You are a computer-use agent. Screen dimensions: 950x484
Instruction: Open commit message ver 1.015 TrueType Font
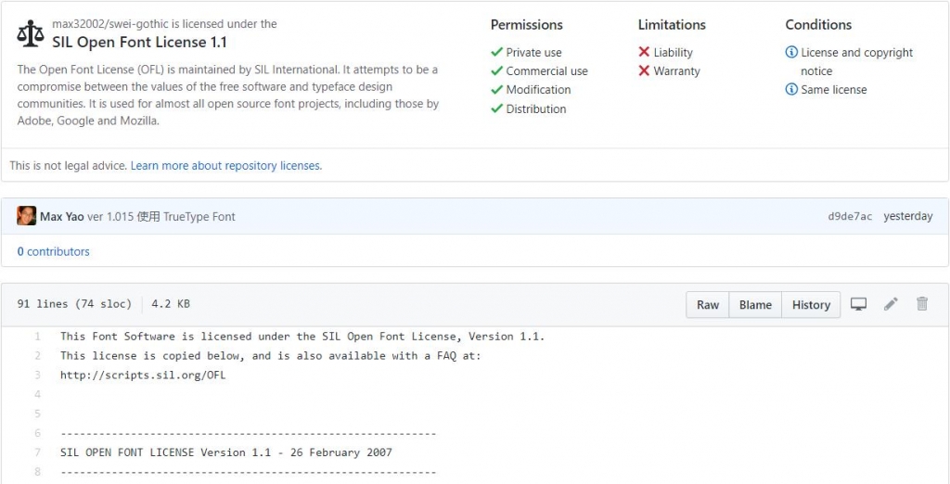click(x=161, y=217)
